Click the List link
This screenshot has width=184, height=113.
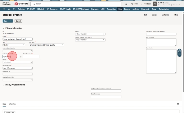point(145,15)
